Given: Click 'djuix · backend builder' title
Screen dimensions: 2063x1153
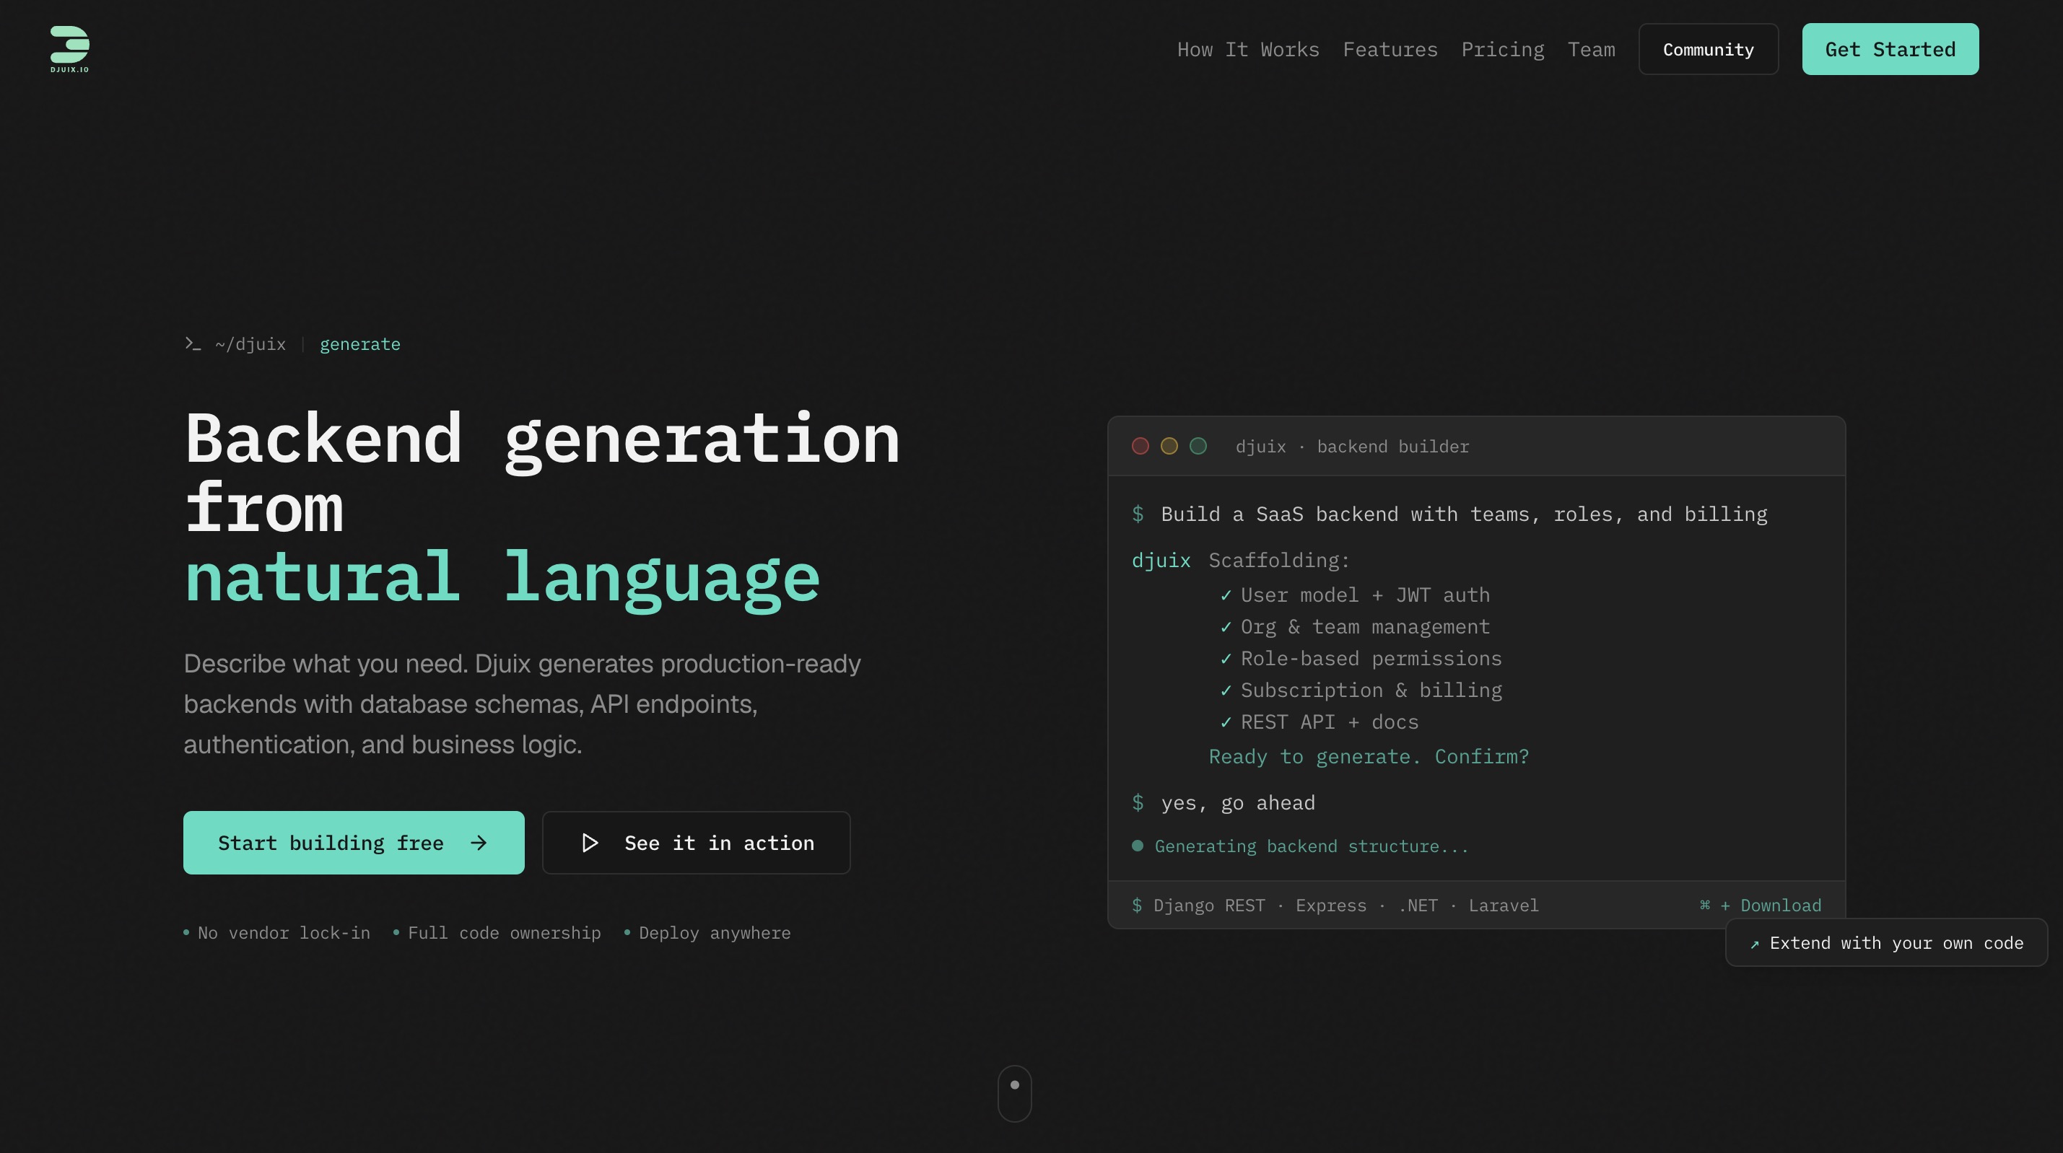Looking at the screenshot, I should point(1352,447).
